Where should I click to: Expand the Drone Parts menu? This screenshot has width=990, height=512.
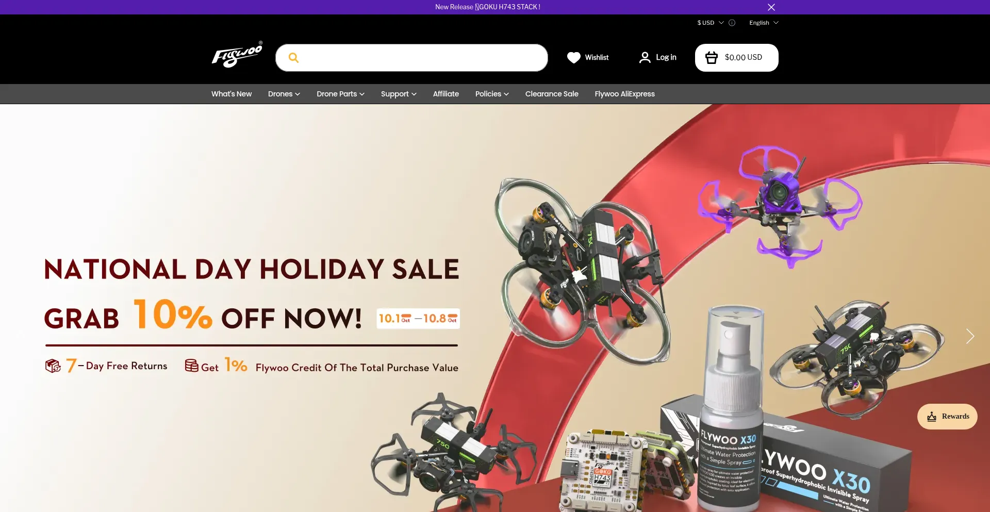340,94
